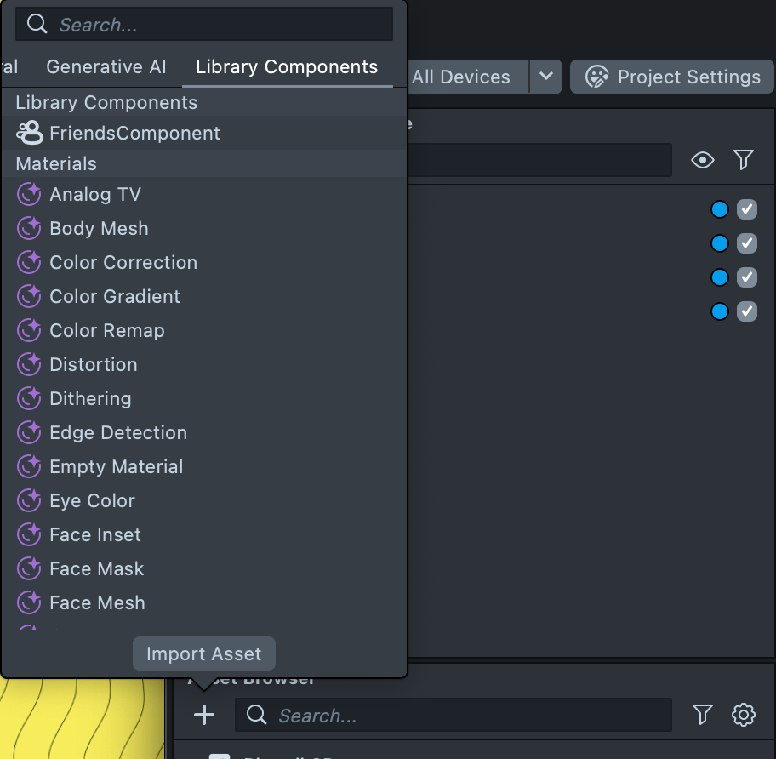Click the FriendsComponent icon
Viewport: 776px width, 759px height.
(29, 133)
